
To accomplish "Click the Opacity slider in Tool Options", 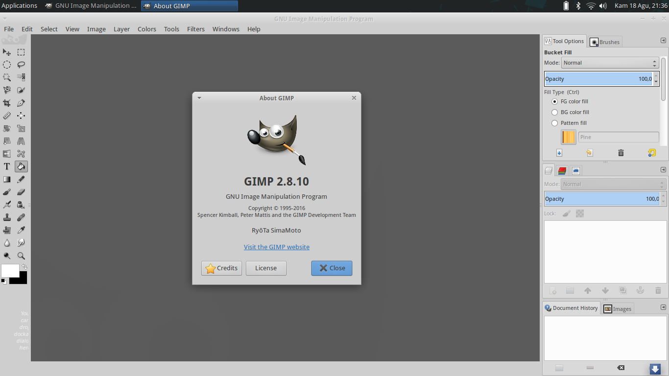I will point(598,79).
